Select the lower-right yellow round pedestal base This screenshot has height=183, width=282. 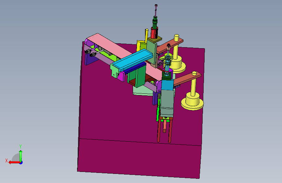tap(192, 101)
